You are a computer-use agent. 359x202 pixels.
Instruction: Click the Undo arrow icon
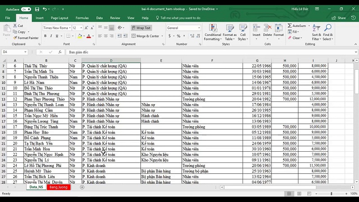point(45,9)
